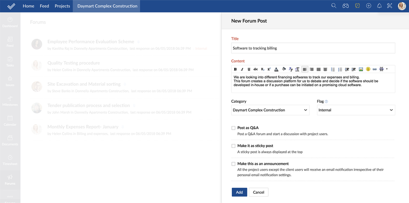Toggle bold formatting in content editor
The height and width of the screenshot is (203, 409).
pyautogui.click(x=235, y=69)
